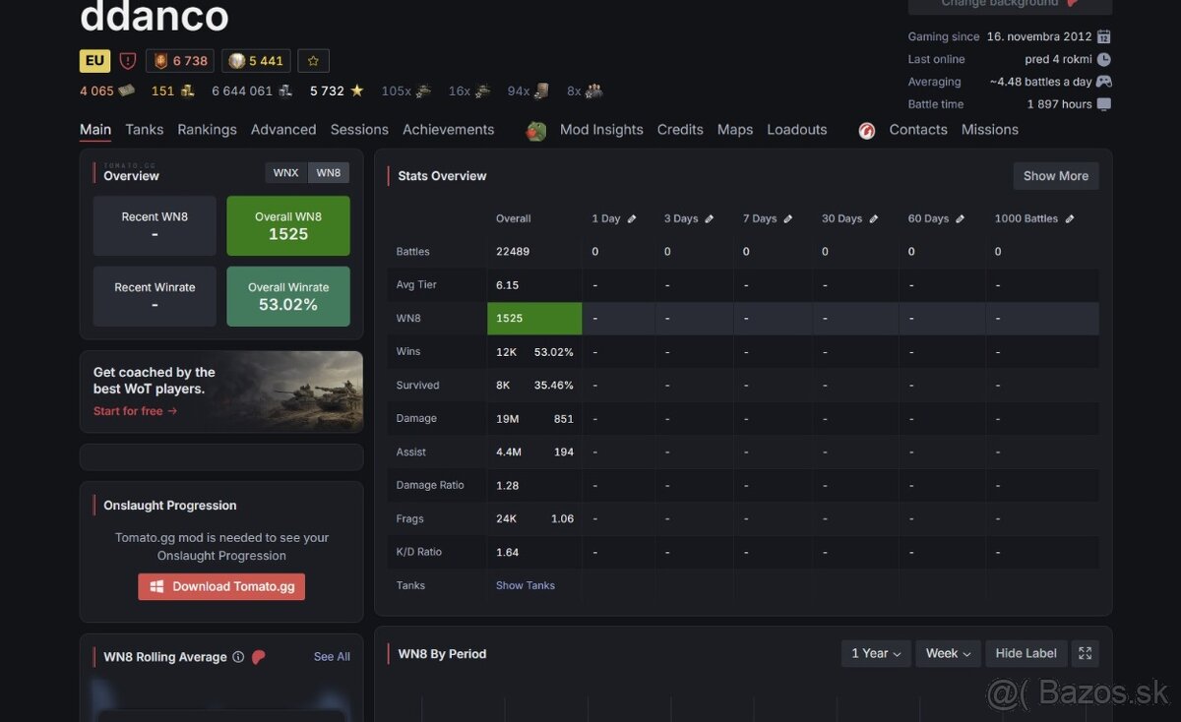Edit the 3 Days column with pencil icon
Image resolution: width=1181 pixels, height=722 pixels.
coord(710,219)
